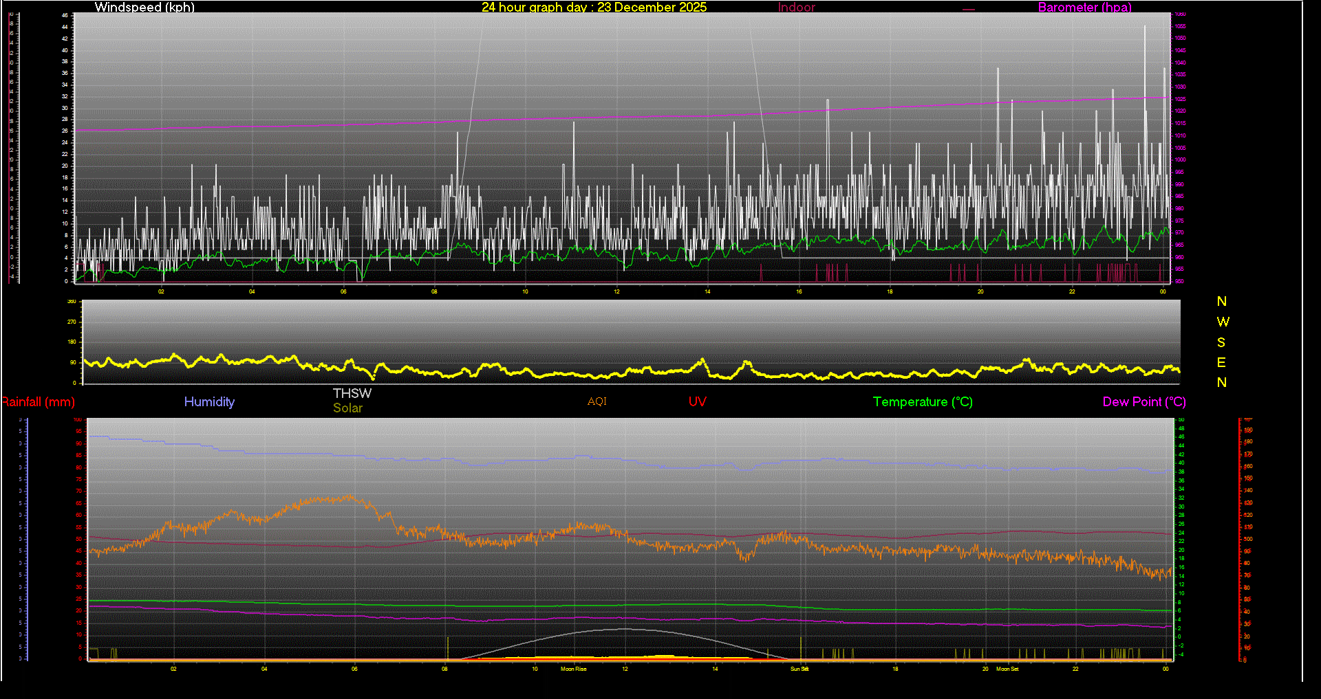Click the Barometer (hpa) legend label

[1084, 8]
